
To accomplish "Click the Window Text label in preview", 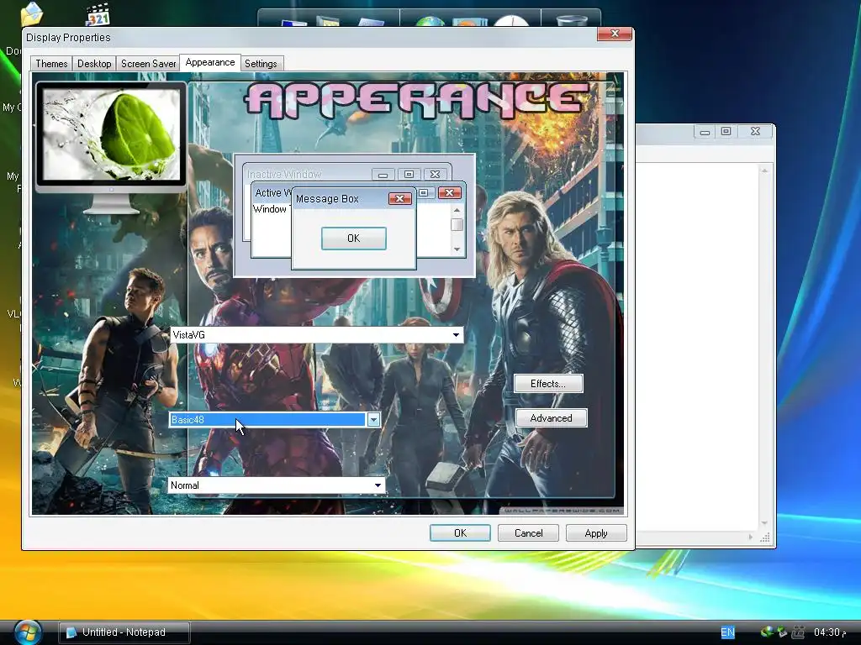I will point(271,209).
